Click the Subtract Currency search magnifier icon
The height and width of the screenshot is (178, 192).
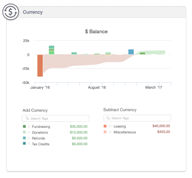(108, 118)
